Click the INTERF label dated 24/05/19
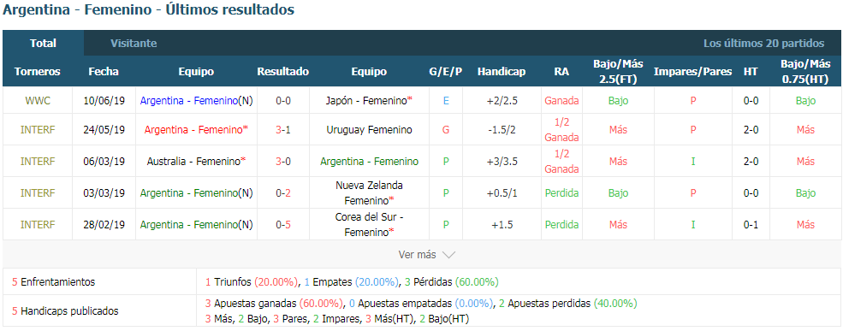 [38, 129]
